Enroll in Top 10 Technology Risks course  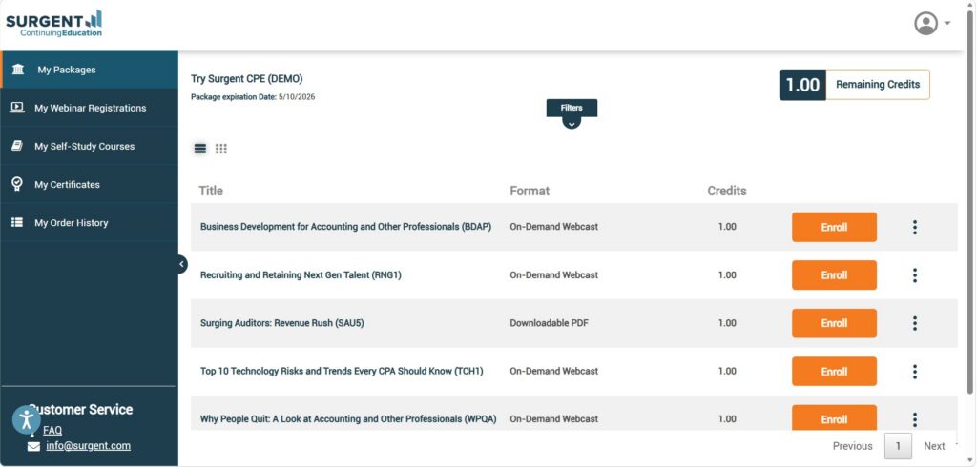coord(834,372)
